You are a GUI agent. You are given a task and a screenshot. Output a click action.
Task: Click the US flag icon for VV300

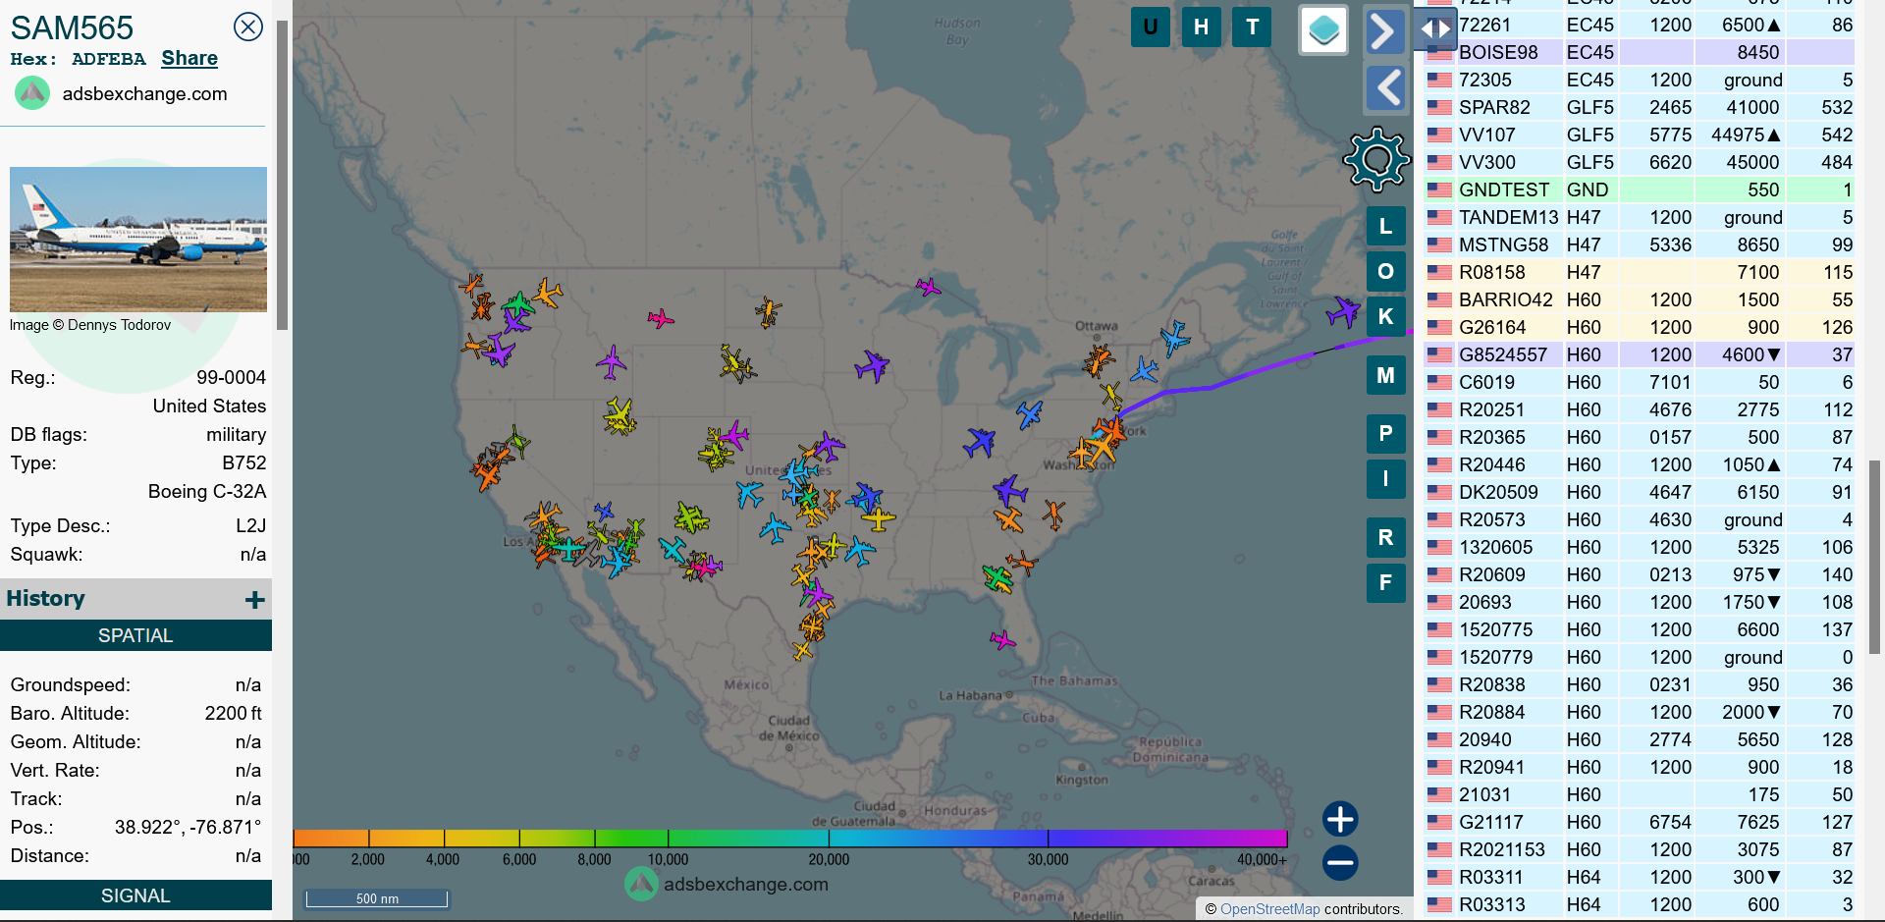[x=1439, y=162]
